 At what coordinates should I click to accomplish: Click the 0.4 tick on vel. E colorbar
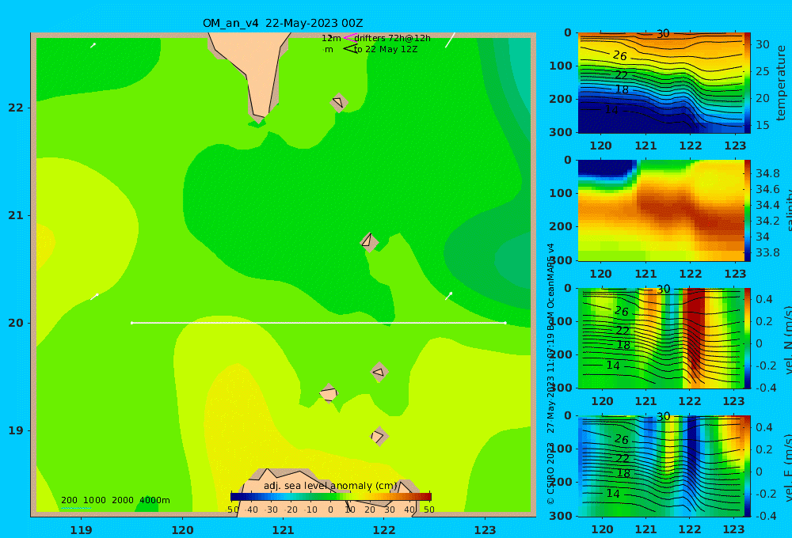[764, 427]
